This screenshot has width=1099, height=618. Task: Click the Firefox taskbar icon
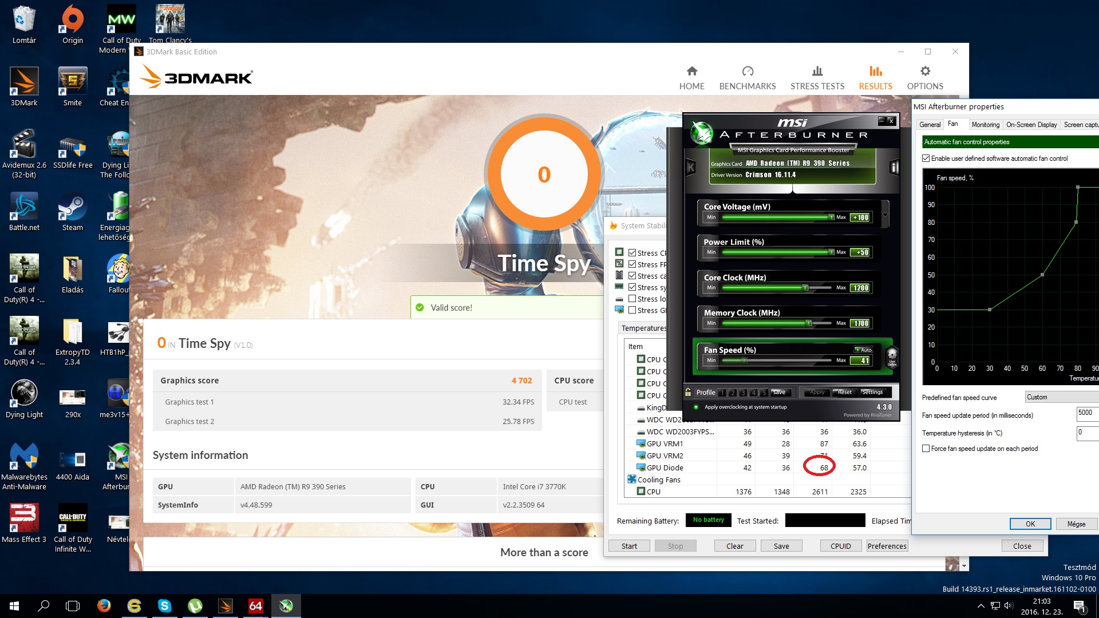pos(104,605)
